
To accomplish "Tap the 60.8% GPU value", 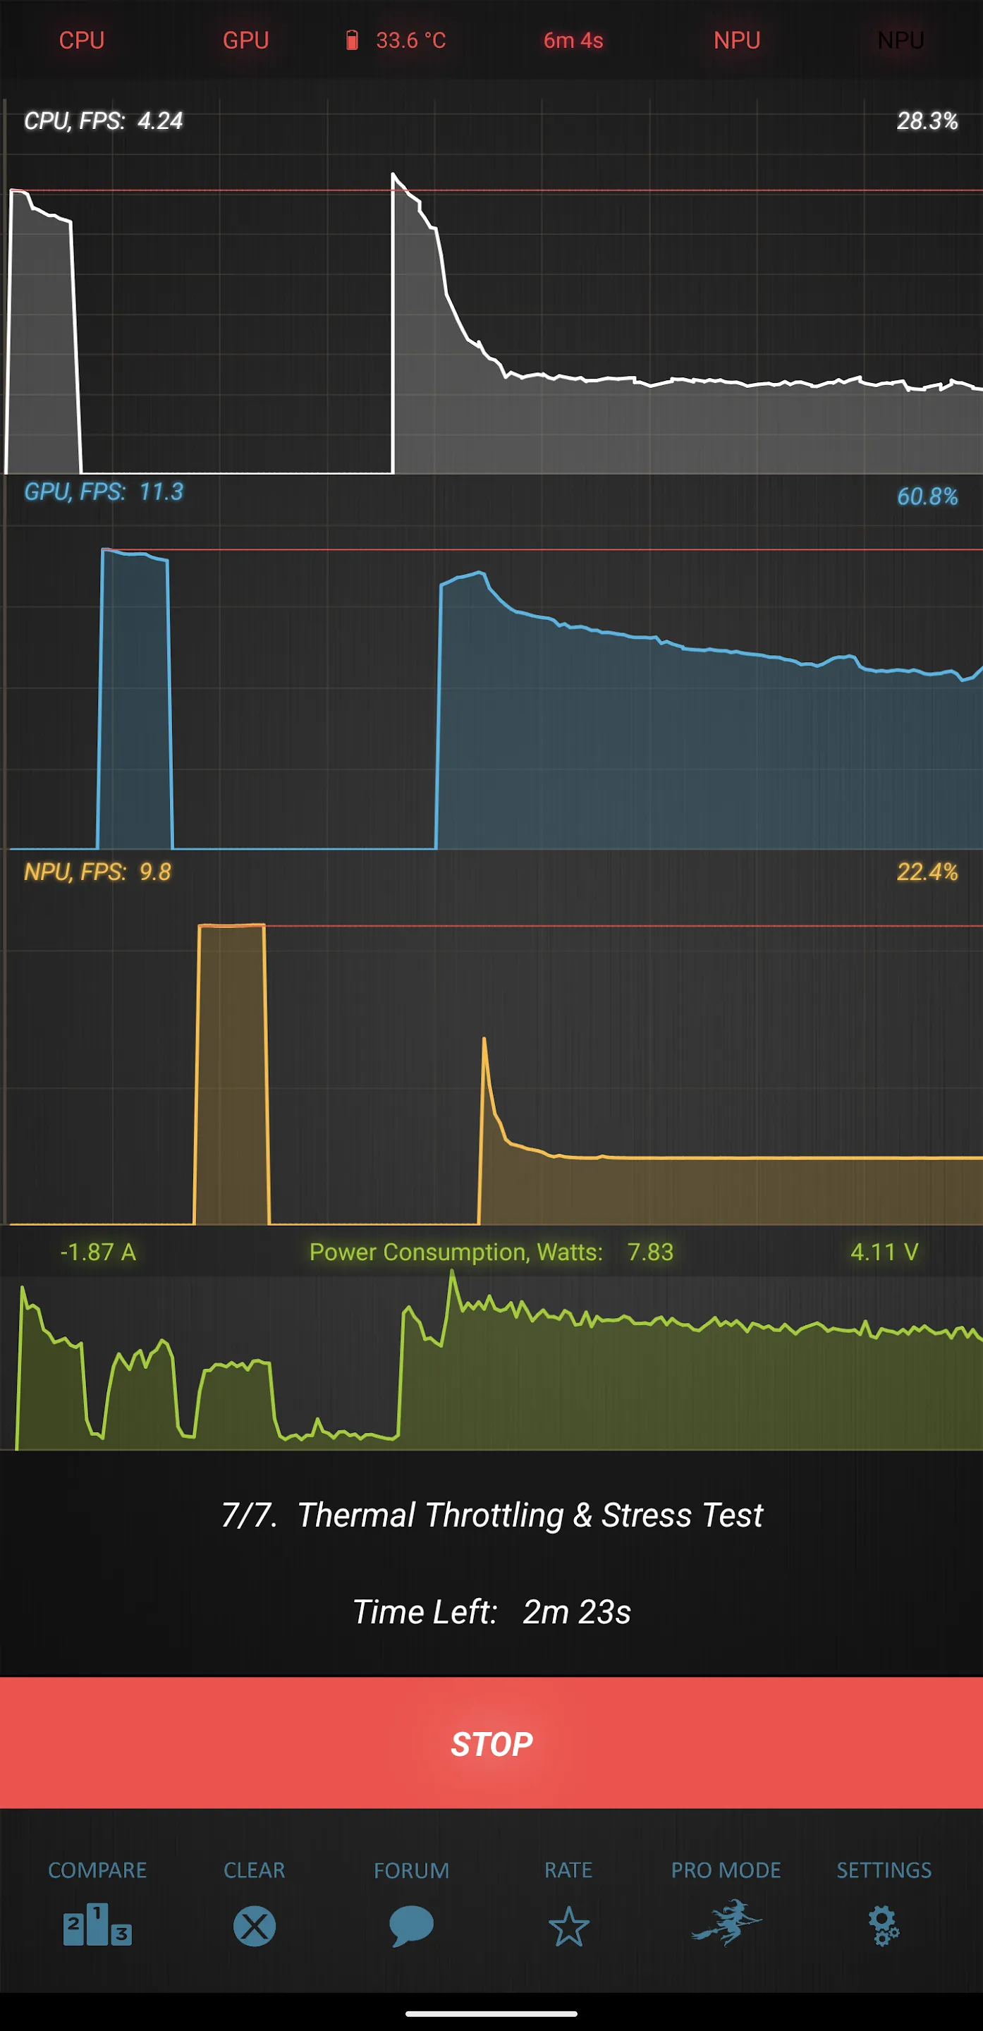I will click(927, 496).
